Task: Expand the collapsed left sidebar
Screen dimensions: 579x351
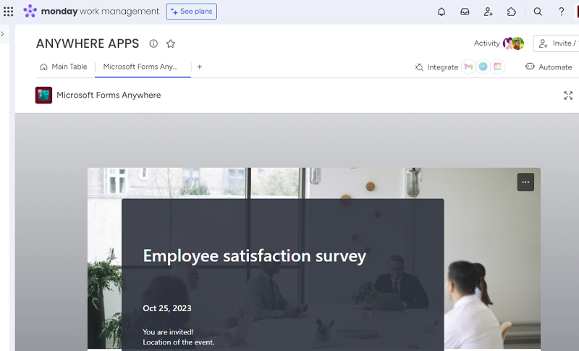Action: point(3,34)
